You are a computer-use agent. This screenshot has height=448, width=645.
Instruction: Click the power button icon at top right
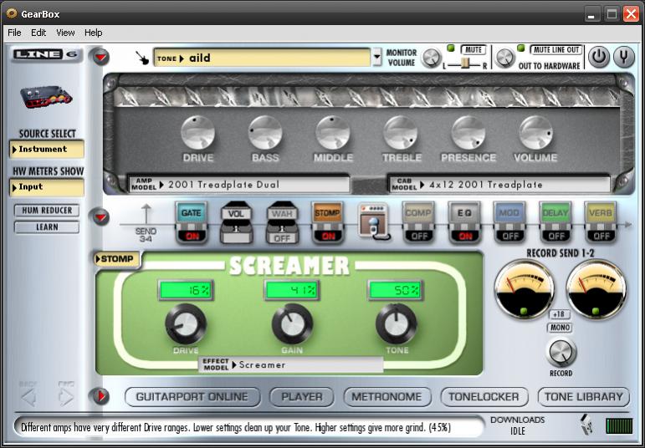coord(598,57)
